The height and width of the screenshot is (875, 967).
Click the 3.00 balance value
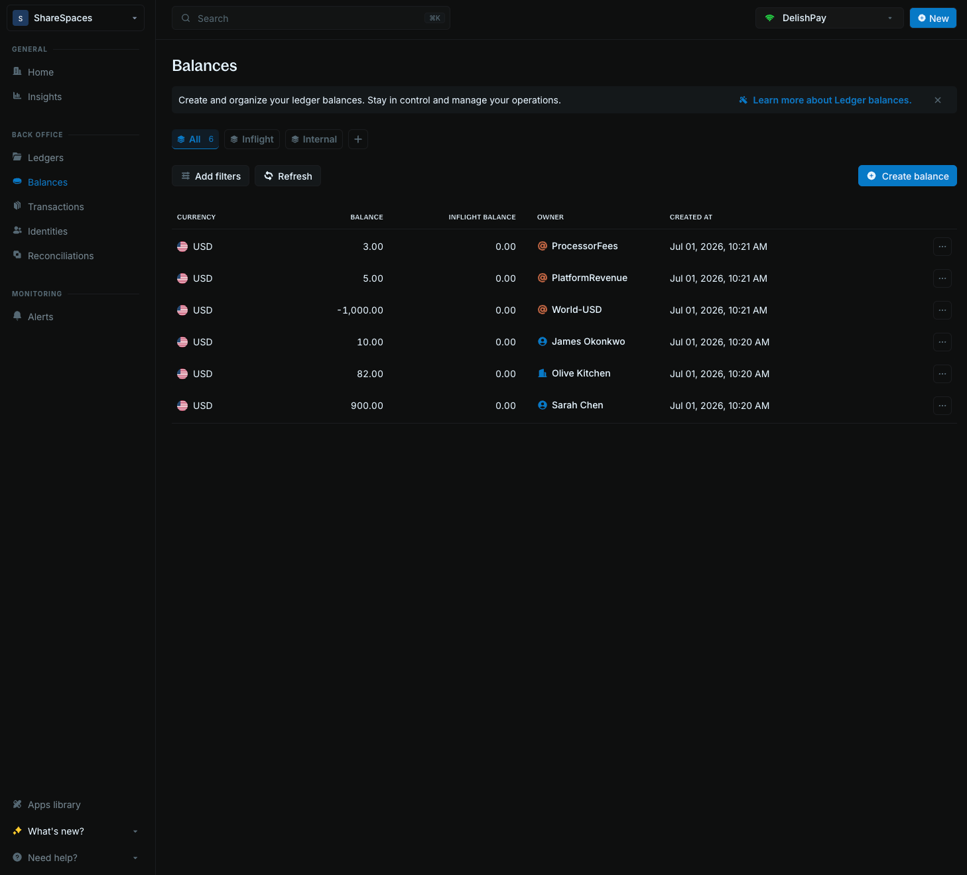[373, 247]
